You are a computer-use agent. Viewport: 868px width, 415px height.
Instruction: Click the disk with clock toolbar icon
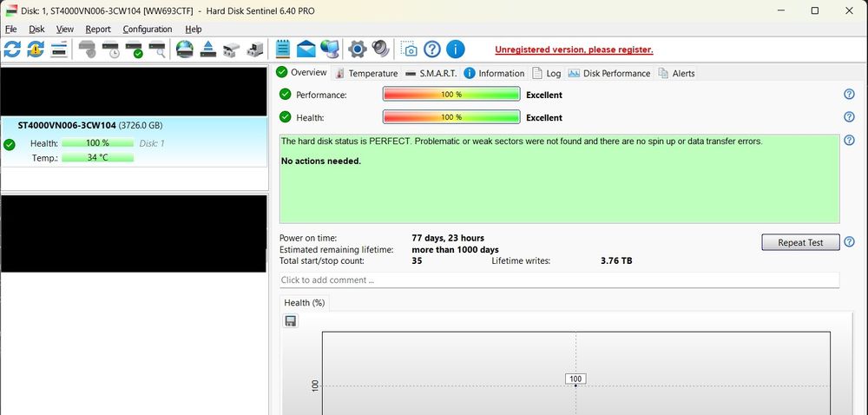pyautogui.click(x=111, y=49)
